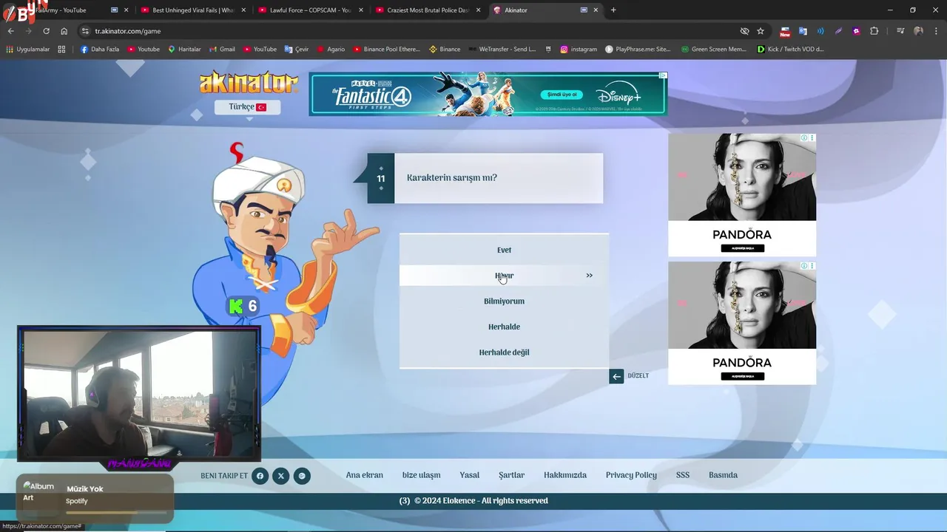Open site information icon in address bar
The image size is (947, 532).
click(x=85, y=31)
